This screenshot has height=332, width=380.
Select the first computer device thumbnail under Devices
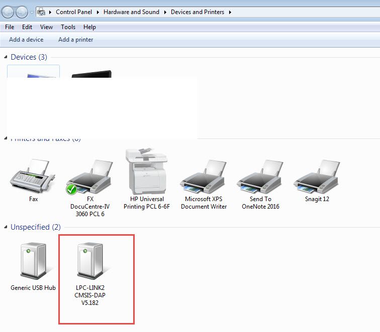[34, 71]
